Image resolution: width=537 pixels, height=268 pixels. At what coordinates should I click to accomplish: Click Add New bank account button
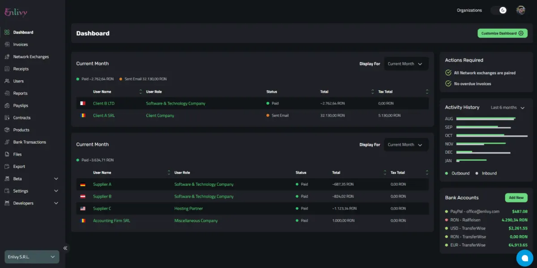click(516, 197)
